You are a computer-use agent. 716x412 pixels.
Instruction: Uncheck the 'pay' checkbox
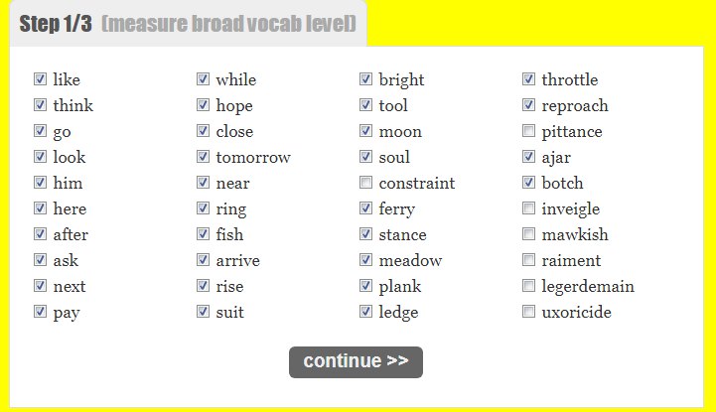pos(41,312)
